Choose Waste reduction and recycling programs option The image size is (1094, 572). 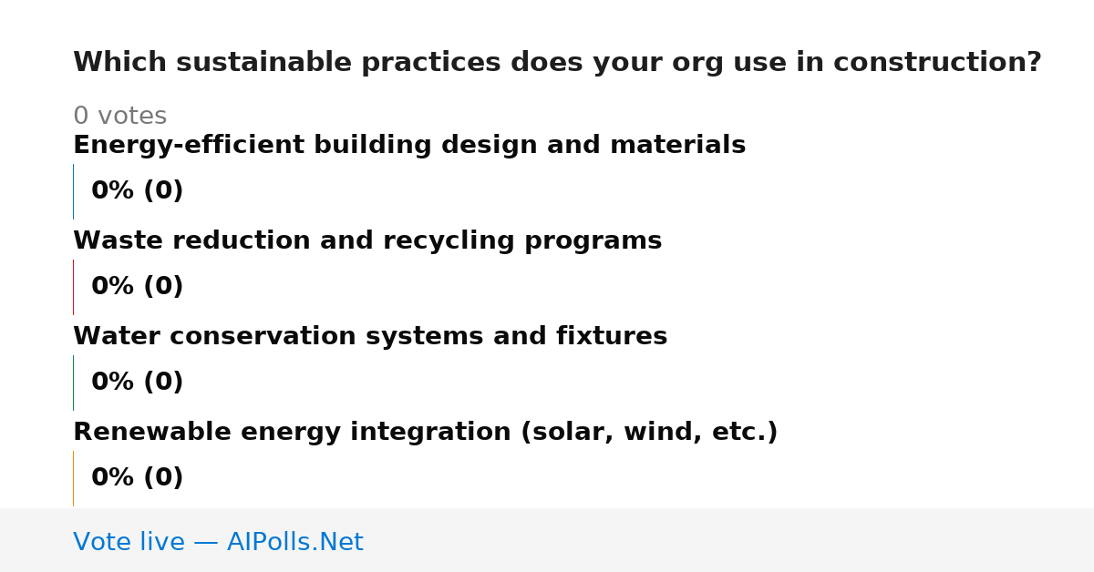pyautogui.click(x=367, y=241)
